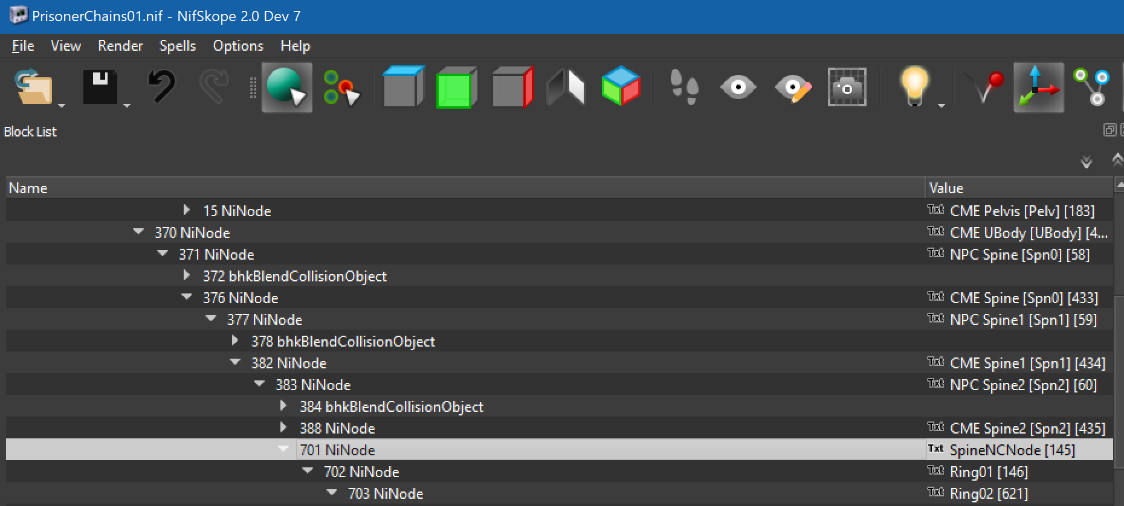This screenshot has width=1124, height=506.
Task: Click the Save floppy disk icon
Action: point(100,87)
